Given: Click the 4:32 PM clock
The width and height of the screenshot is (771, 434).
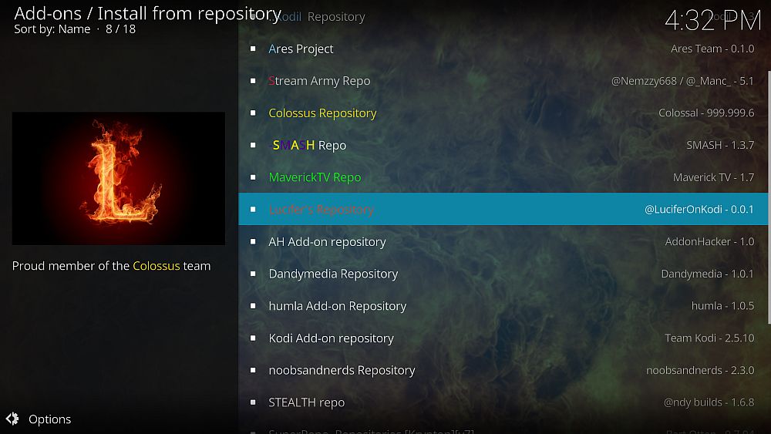Looking at the screenshot, I should (713, 21).
